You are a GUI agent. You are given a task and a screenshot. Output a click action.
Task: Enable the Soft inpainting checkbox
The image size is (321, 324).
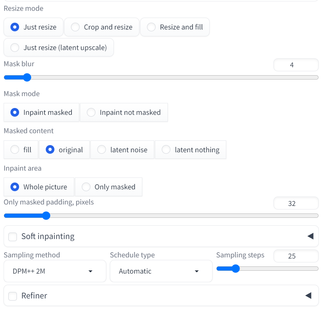coord(13,237)
